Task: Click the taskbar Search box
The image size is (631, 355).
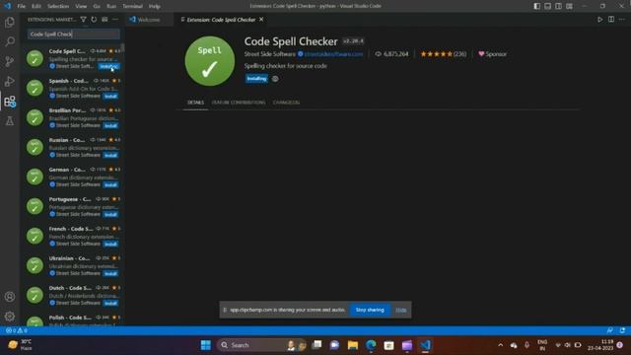Action: (x=261, y=345)
